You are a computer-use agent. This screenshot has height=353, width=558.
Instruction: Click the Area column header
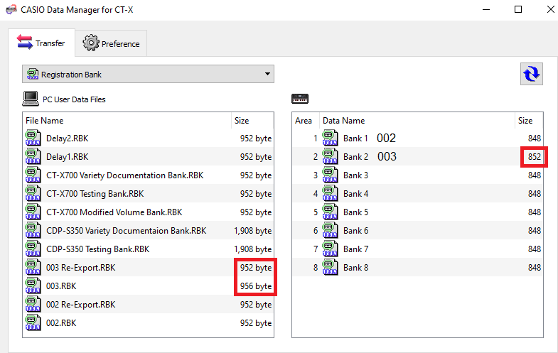point(306,121)
